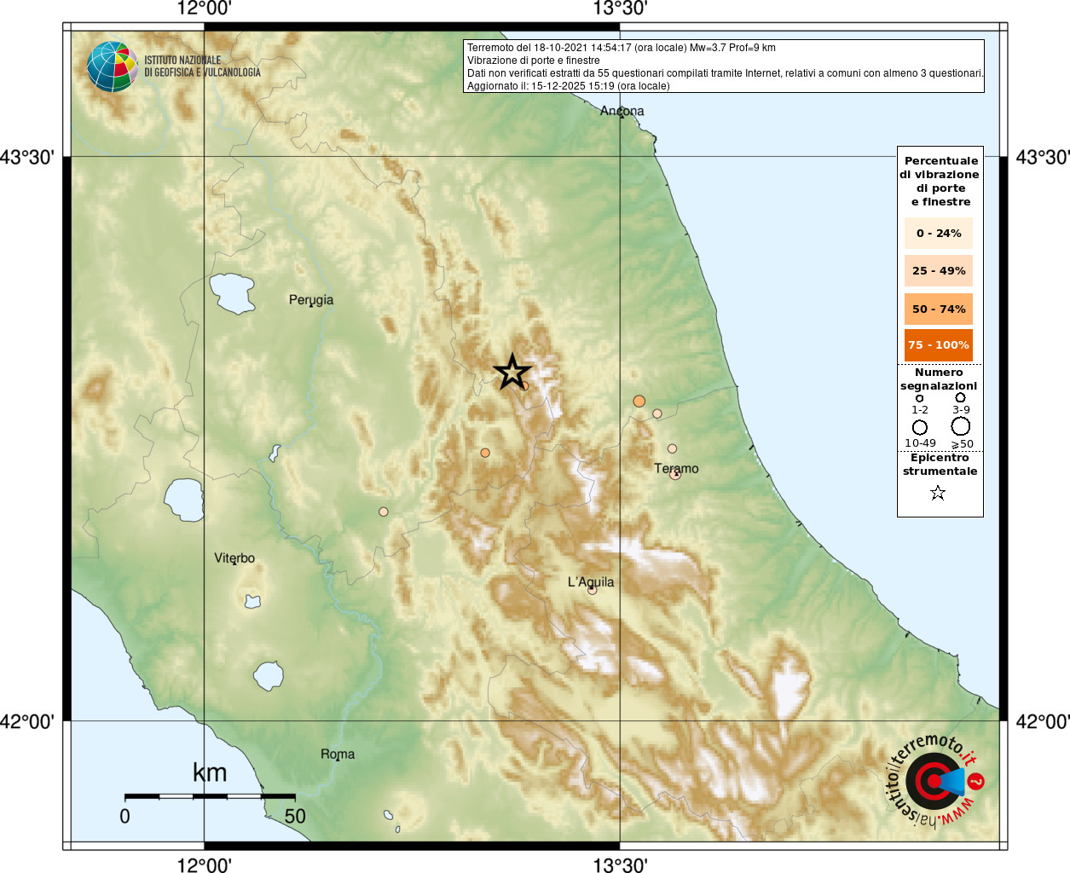Viewport: 1070px width, 873px height.
Task: Select the 50 - 74% legend swatch
Action: (939, 309)
